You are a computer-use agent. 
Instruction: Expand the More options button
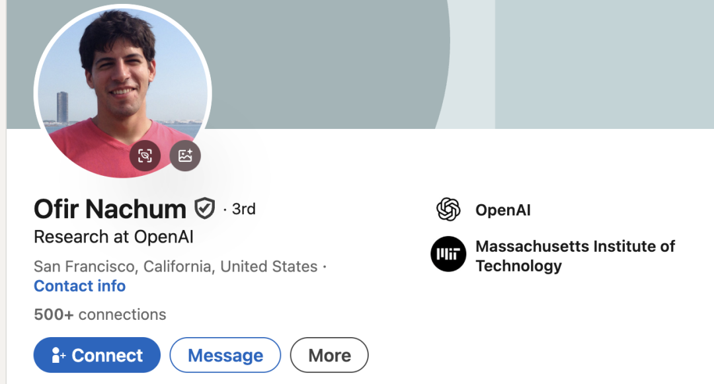[x=329, y=356]
